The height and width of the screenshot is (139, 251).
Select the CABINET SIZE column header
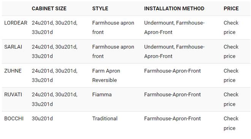(x=49, y=8)
